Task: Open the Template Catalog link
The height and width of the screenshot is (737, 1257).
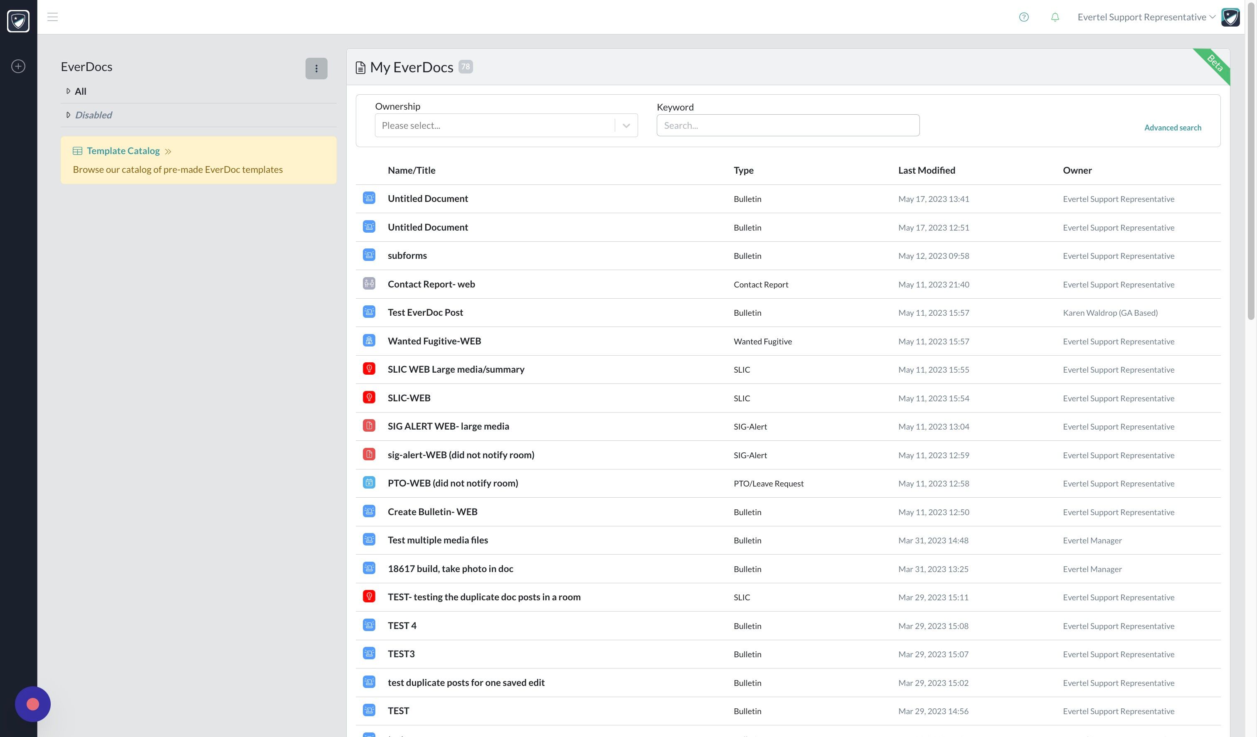Action: click(123, 150)
